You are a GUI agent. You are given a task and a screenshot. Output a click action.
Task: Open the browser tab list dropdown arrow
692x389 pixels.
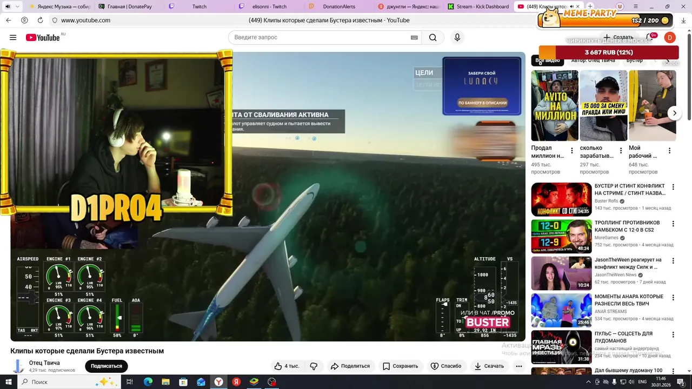[x=18, y=6]
